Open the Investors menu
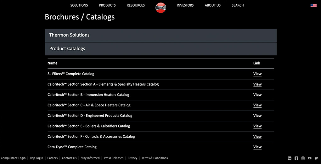Image resolution: width=321 pixels, height=164 pixels. pos(185,5)
